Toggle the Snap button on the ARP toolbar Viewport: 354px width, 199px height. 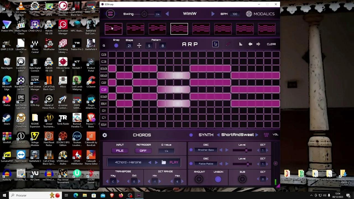point(116,45)
